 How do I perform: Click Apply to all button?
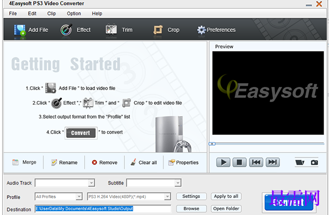click(226, 197)
